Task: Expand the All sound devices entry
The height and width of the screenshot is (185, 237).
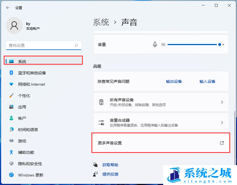Action: (161, 102)
